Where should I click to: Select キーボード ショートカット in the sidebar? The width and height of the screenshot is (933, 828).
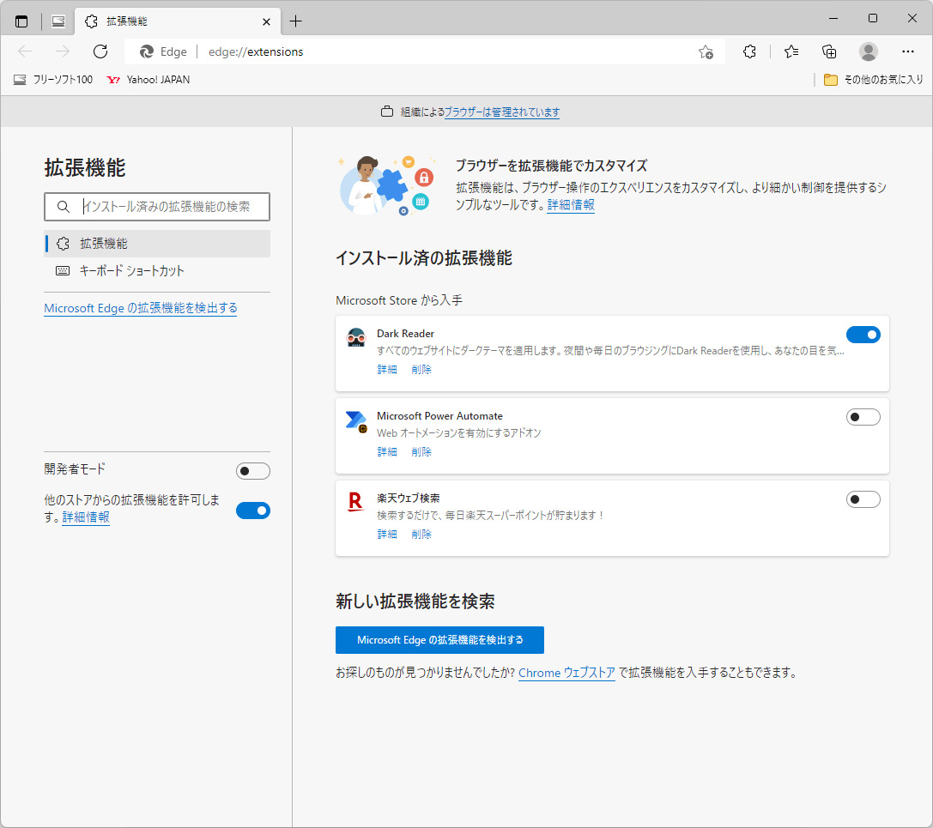(157, 270)
